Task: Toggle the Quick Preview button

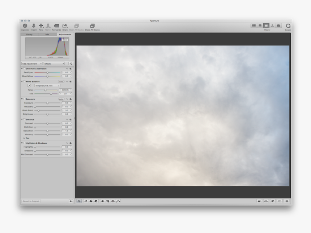Action: 287,201
